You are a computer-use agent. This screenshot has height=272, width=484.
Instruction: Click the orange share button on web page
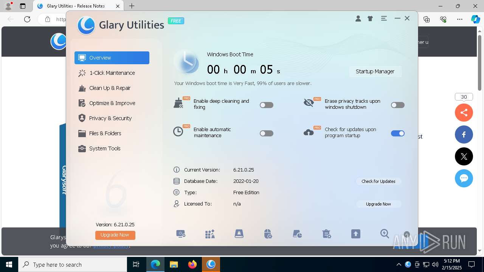coord(464,113)
